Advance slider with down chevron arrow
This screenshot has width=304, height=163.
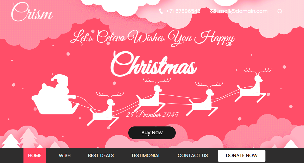pyautogui.click(x=281, y=88)
